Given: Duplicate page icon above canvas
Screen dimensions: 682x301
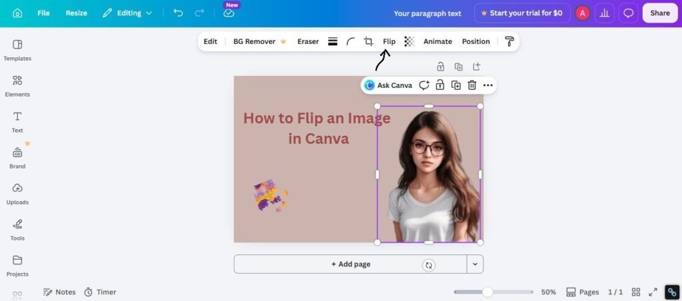Looking at the screenshot, I should (x=458, y=67).
